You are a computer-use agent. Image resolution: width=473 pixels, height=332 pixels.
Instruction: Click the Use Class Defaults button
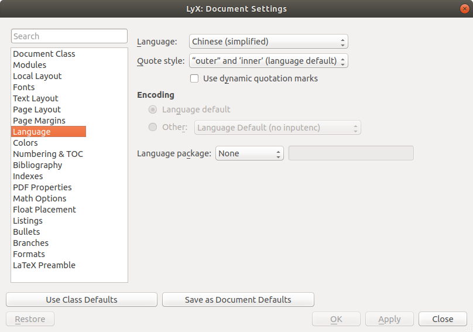pos(81,300)
